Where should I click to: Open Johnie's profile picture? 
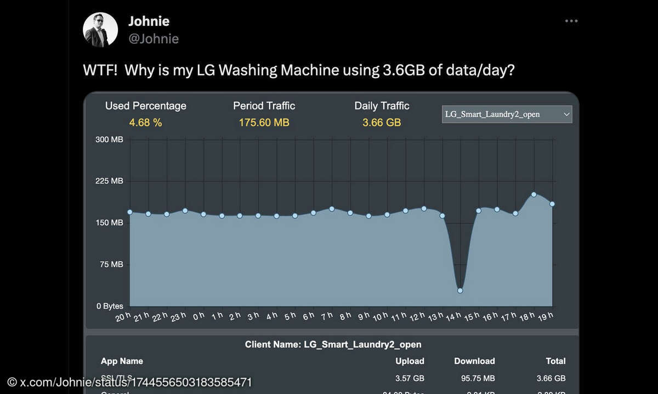(100, 30)
